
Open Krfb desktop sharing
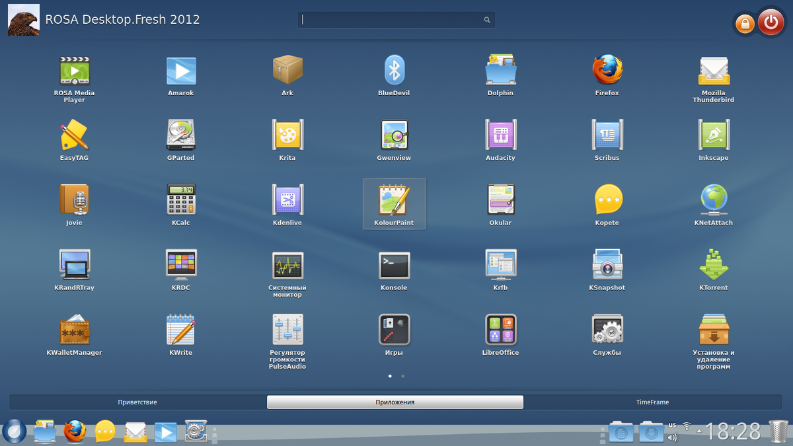[500, 270]
